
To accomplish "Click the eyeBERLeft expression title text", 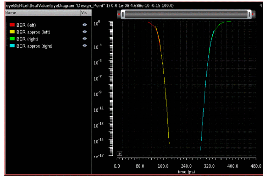I will 89,6.
